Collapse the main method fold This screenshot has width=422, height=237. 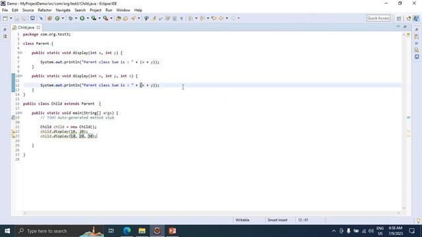tap(20, 113)
